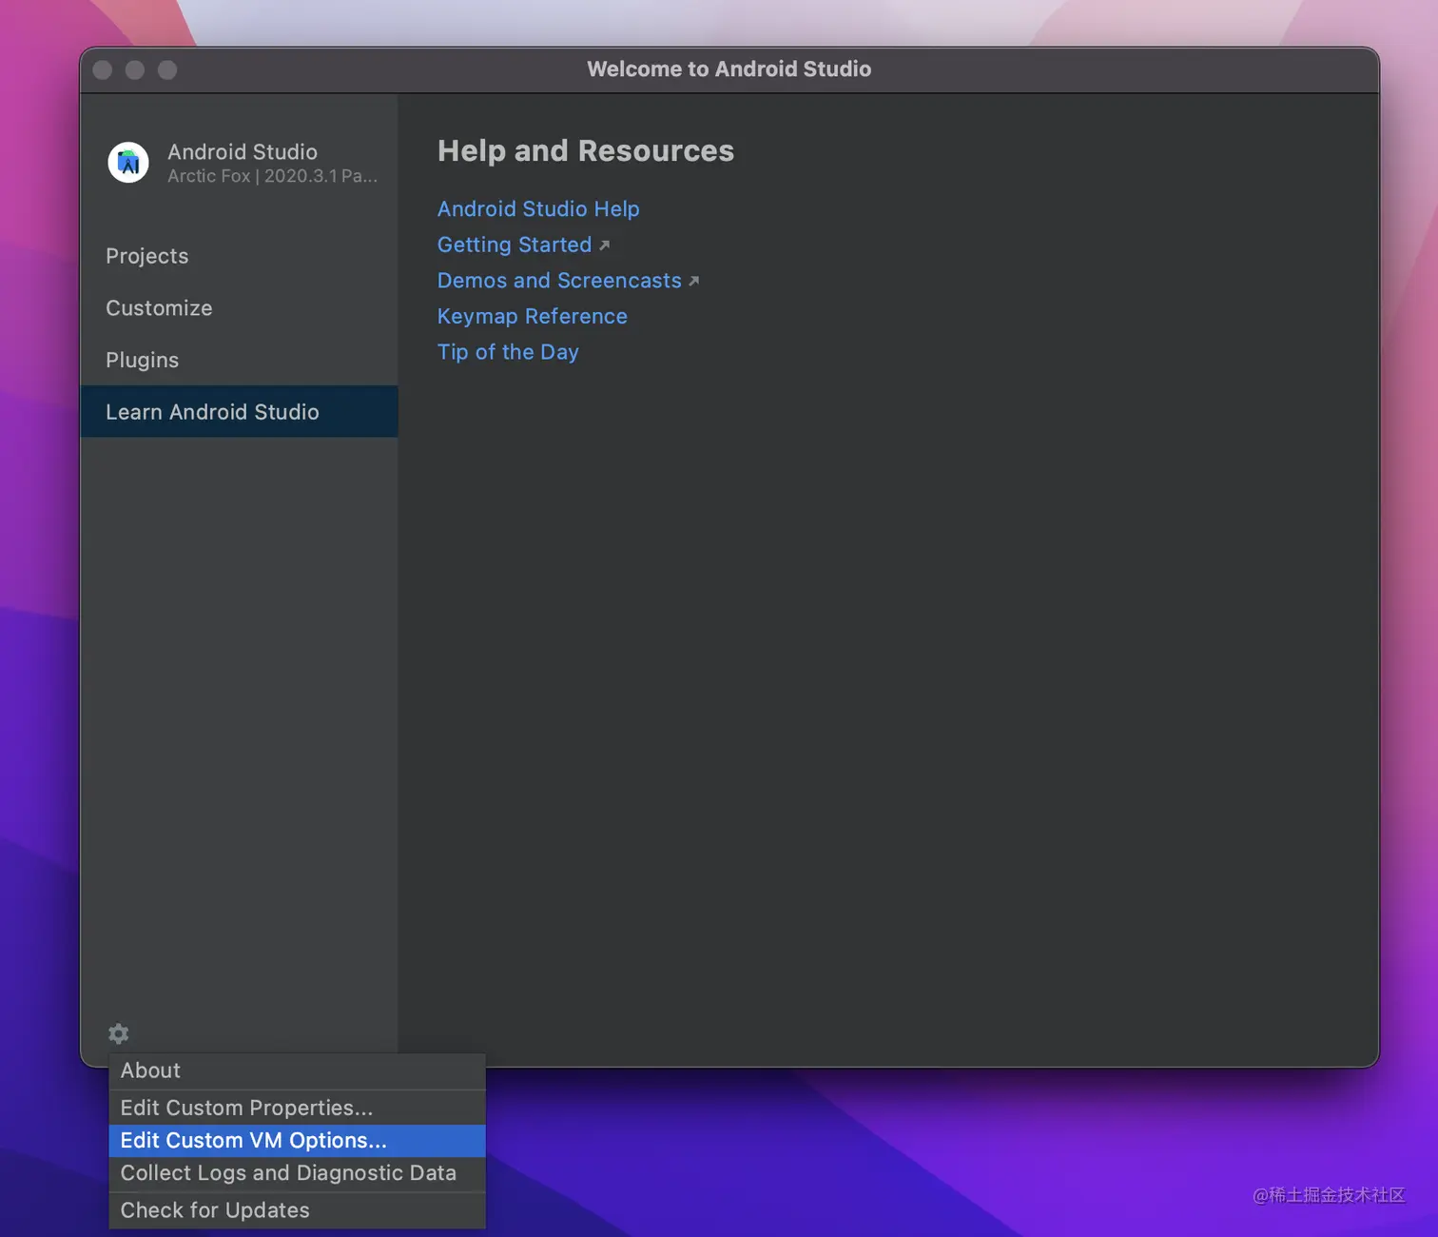Choose Check for Updates menu entry
This screenshot has width=1438, height=1237.
pyautogui.click(x=298, y=1210)
